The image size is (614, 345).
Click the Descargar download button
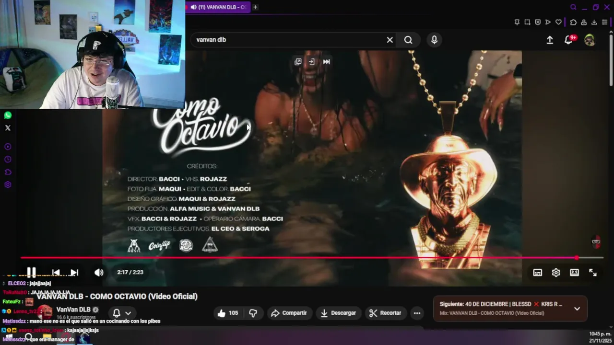(x=338, y=313)
